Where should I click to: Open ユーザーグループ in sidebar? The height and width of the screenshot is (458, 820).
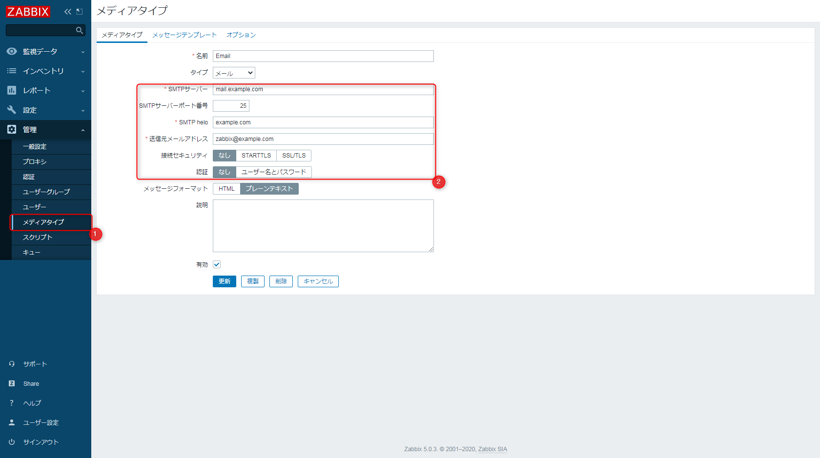pyautogui.click(x=51, y=192)
